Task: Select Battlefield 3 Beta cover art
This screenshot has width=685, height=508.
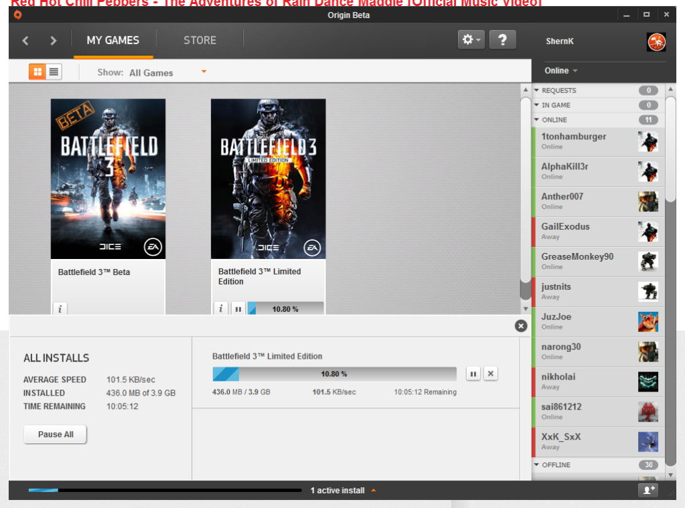Action: click(x=108, y=179)
